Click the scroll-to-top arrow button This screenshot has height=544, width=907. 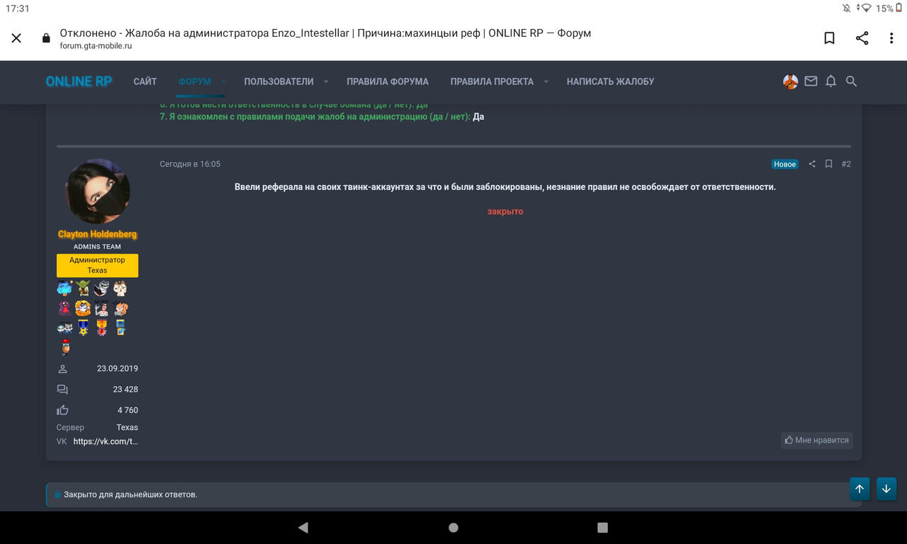pyautogui.click(x=859, y=489)
